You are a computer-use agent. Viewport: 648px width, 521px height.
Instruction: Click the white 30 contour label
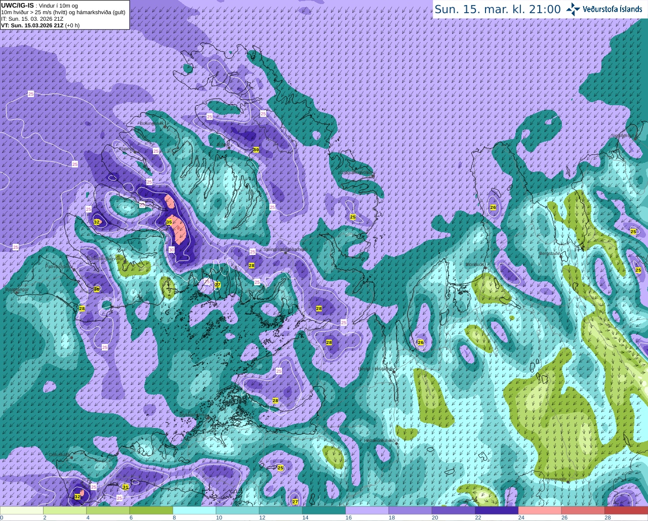click(172, 249)
